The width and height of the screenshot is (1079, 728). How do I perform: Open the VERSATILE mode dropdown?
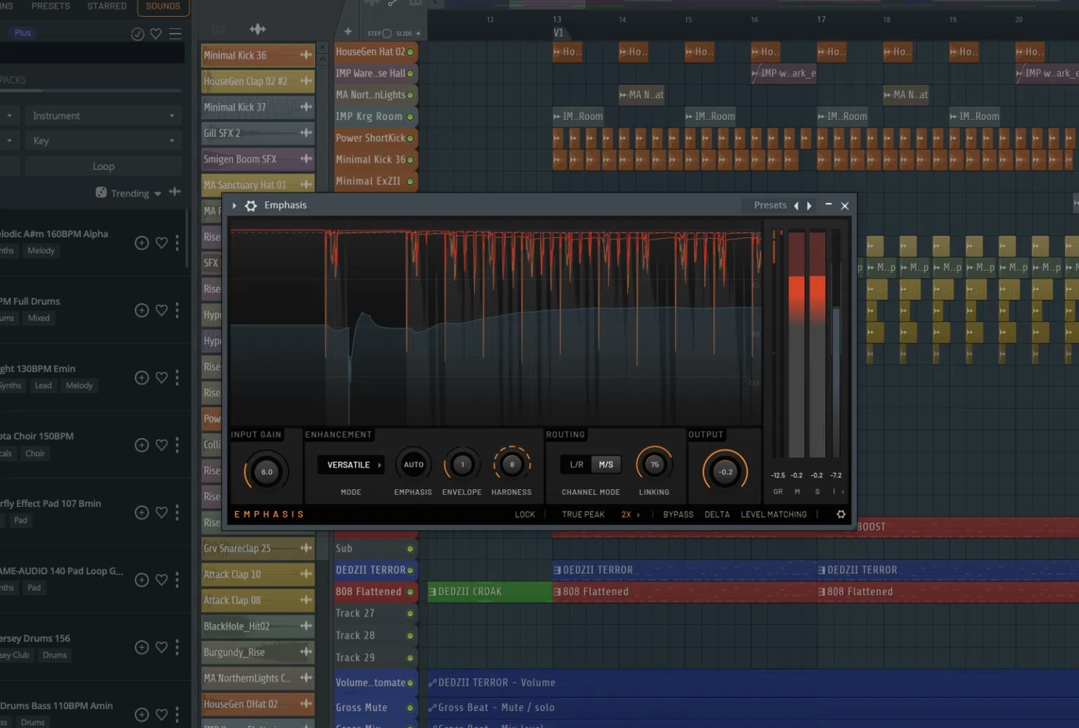point(351,464)
